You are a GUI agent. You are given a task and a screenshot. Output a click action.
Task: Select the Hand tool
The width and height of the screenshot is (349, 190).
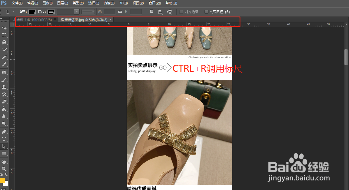tap(4, 162)
